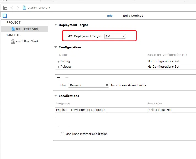Click the 0 Files Localized cell
The width and height of the screenshot is (196, 159).
159,110
